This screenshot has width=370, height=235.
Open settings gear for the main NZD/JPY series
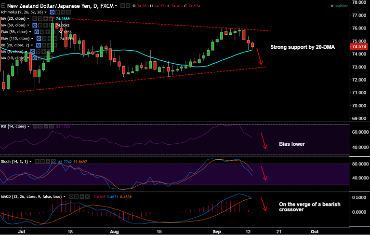coord(128,6)
